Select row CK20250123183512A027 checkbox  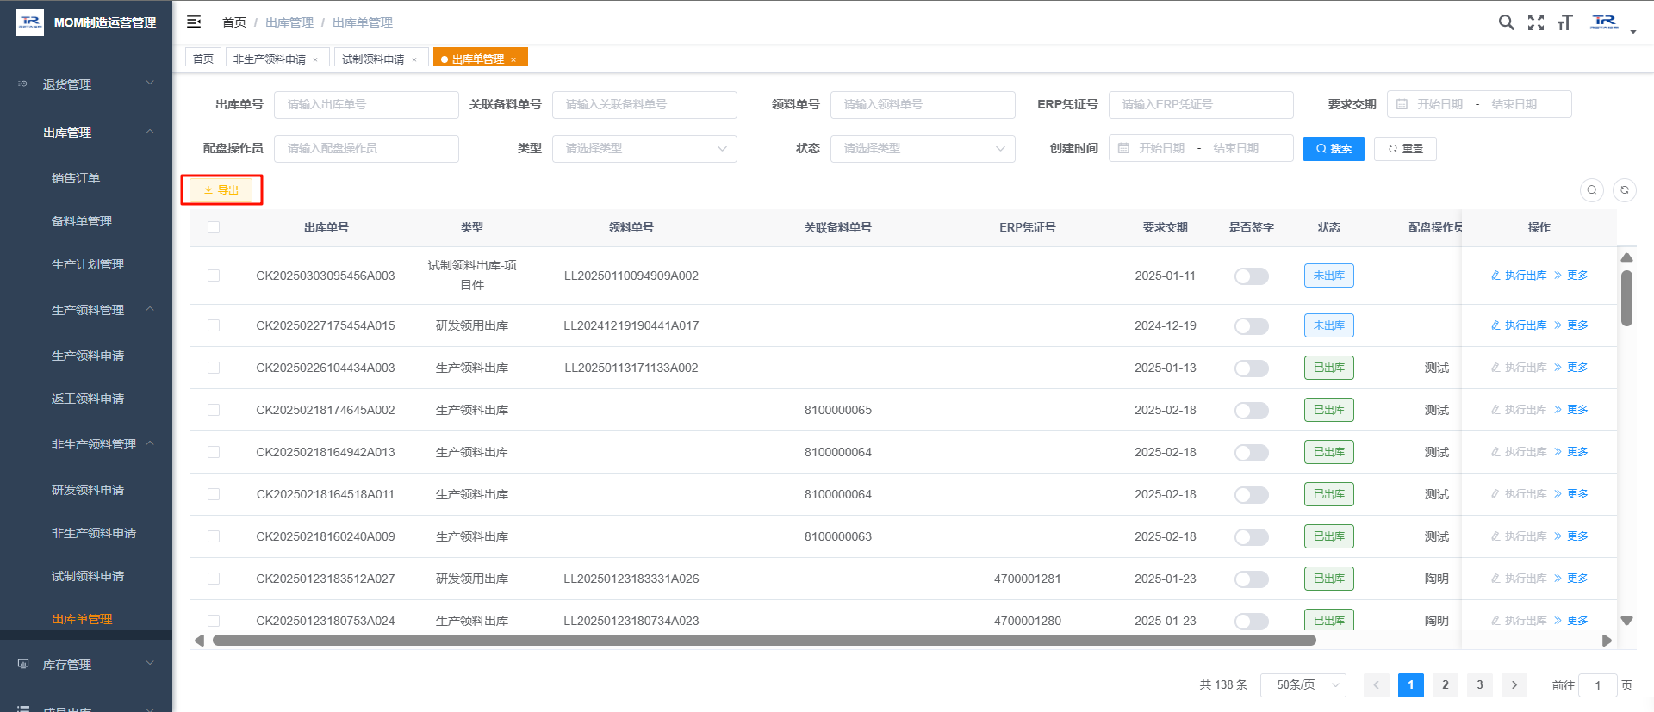click(214, 579)
